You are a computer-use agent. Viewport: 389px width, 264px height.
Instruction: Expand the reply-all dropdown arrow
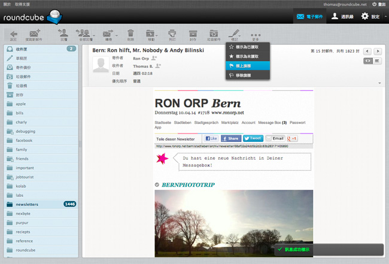pyautogui.click(x=94, y=35)
